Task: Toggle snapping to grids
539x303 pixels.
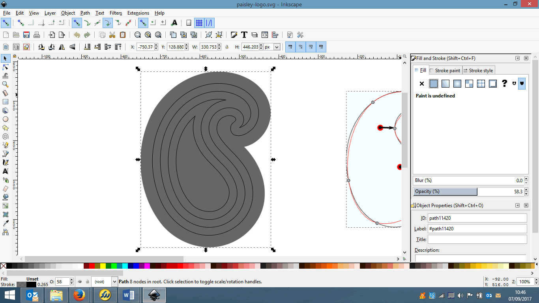Action: 199,22
